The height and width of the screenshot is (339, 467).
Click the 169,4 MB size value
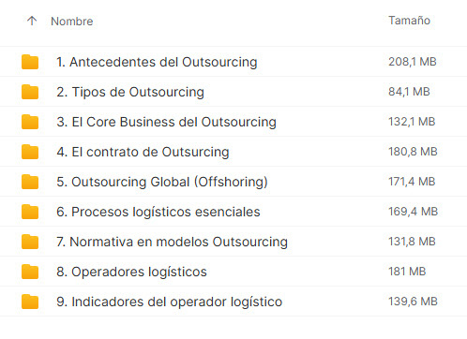[x=413, y=212]
